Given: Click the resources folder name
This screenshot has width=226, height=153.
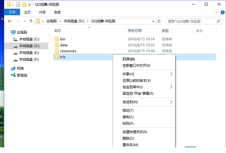Looking at the screenshot, I should pyautogui.click(x=68, y=51).
